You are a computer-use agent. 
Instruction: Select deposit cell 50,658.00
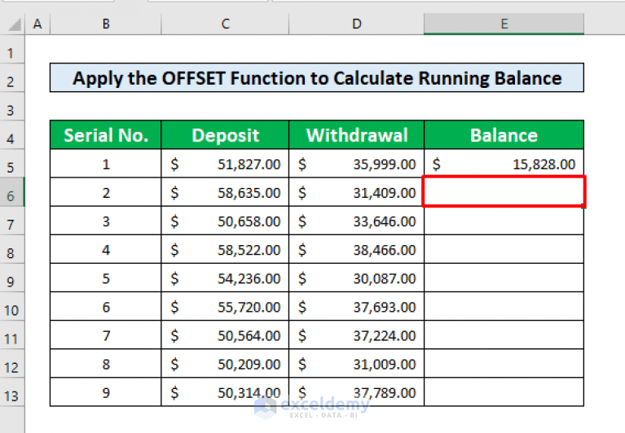225,221
